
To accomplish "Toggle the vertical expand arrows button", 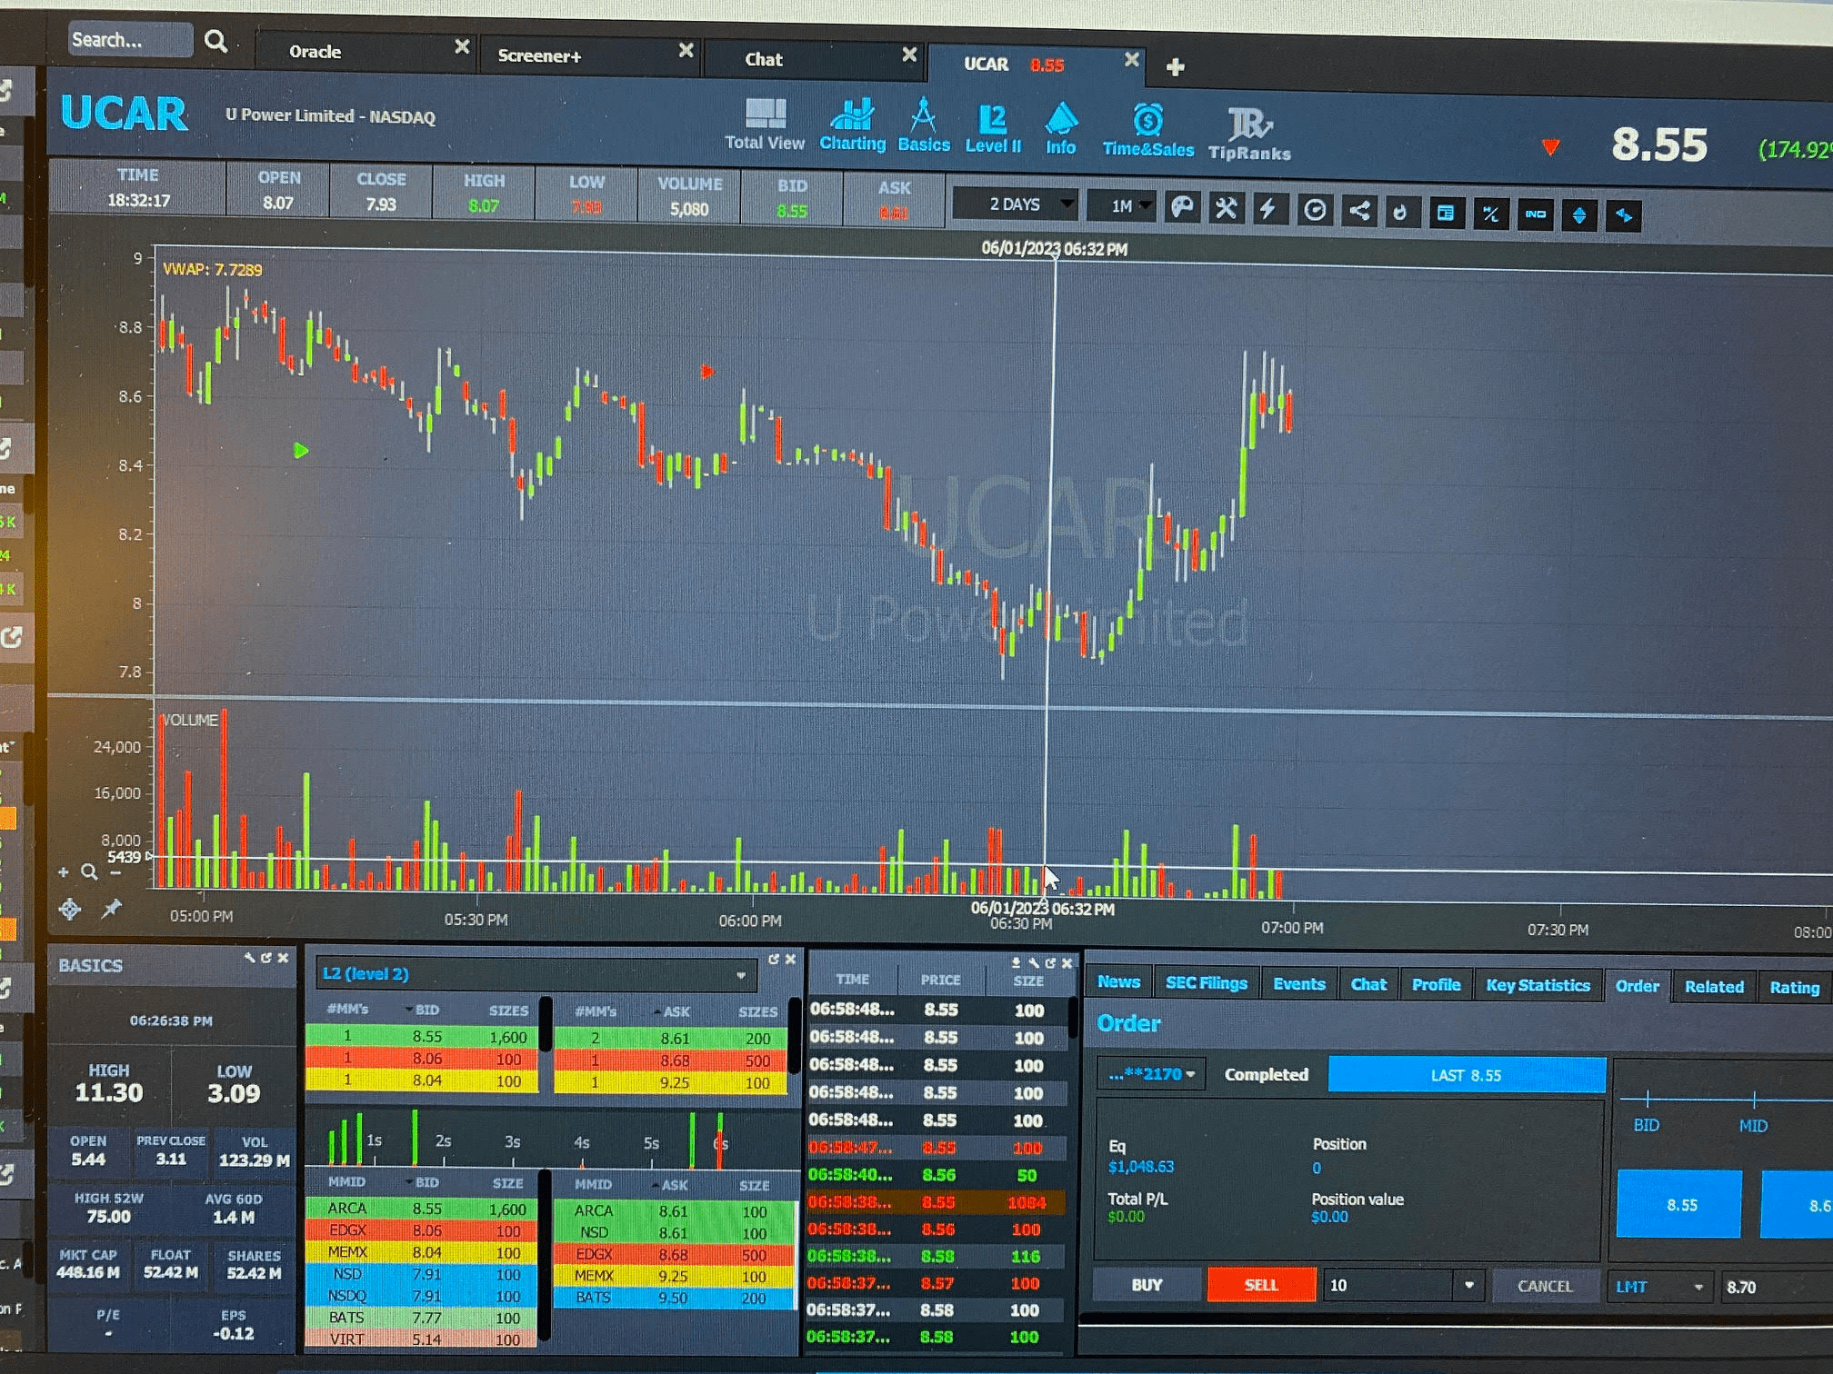I will pyautogui.click(x=1578, y=215).
